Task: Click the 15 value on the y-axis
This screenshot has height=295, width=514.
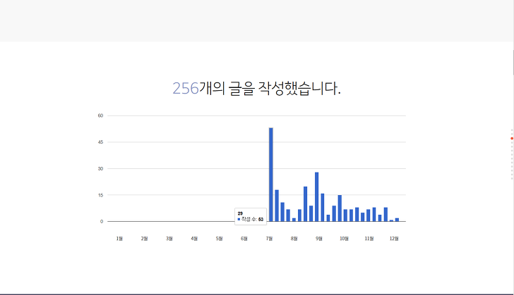Action: [x=100, y=195]
